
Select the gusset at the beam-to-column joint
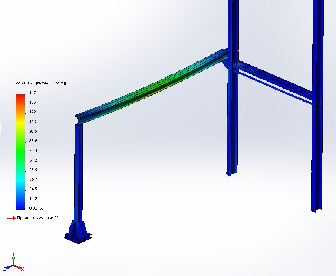click(226, 64)
